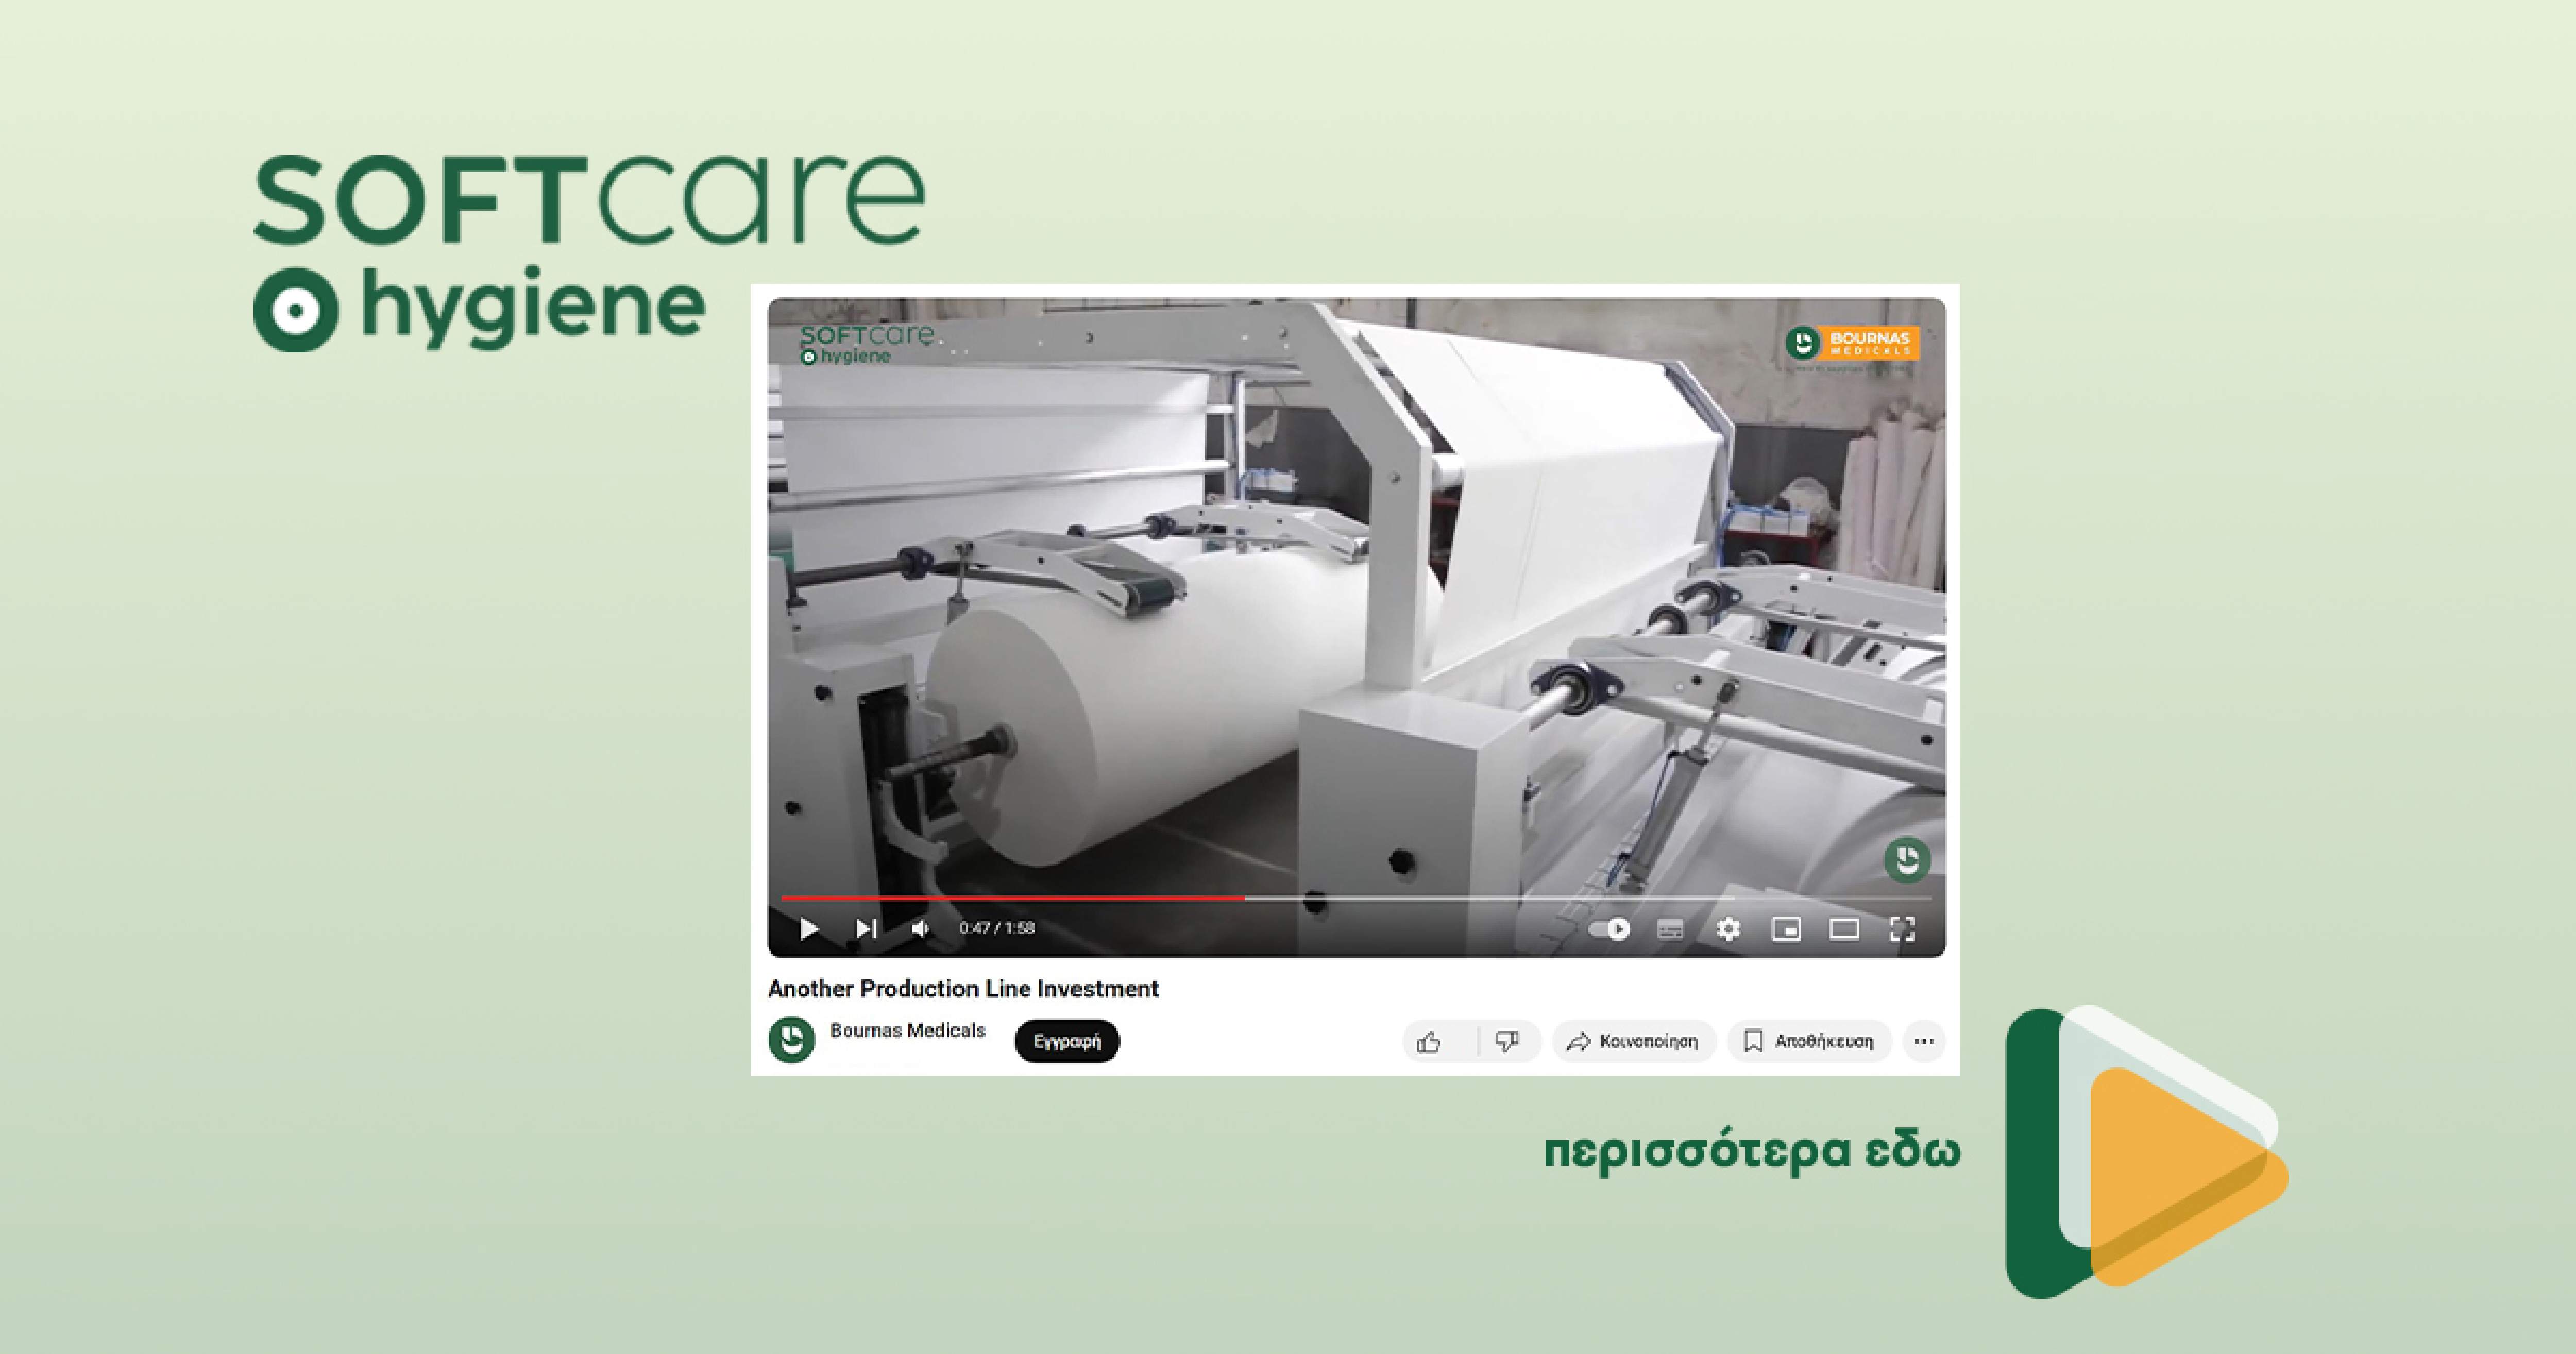The width and height of the screenshot is (2576, 1354).
Task: Open video settings gear
Action: pyautogui.click(x=1728, y=929)
